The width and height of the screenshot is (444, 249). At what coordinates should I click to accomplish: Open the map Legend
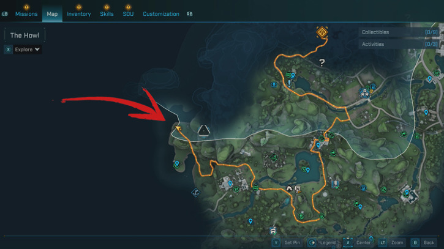pyautogui.click(x=322, y=242)
